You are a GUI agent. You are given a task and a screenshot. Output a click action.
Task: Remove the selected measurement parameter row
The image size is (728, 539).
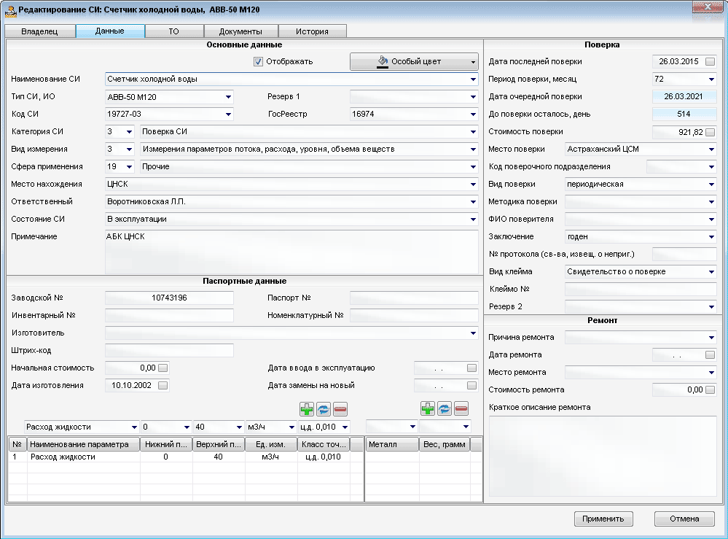pos(340,409)
